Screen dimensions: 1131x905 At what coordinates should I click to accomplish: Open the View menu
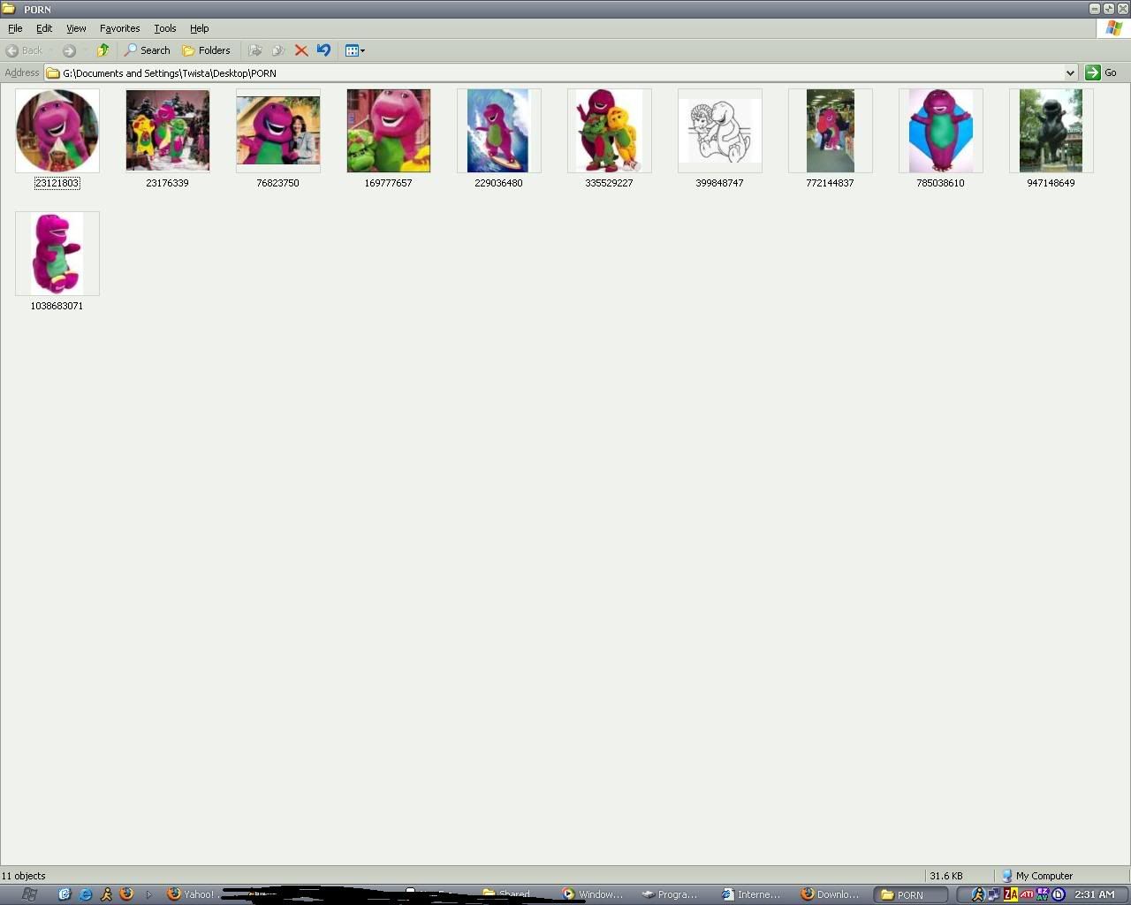pos(76,28)
